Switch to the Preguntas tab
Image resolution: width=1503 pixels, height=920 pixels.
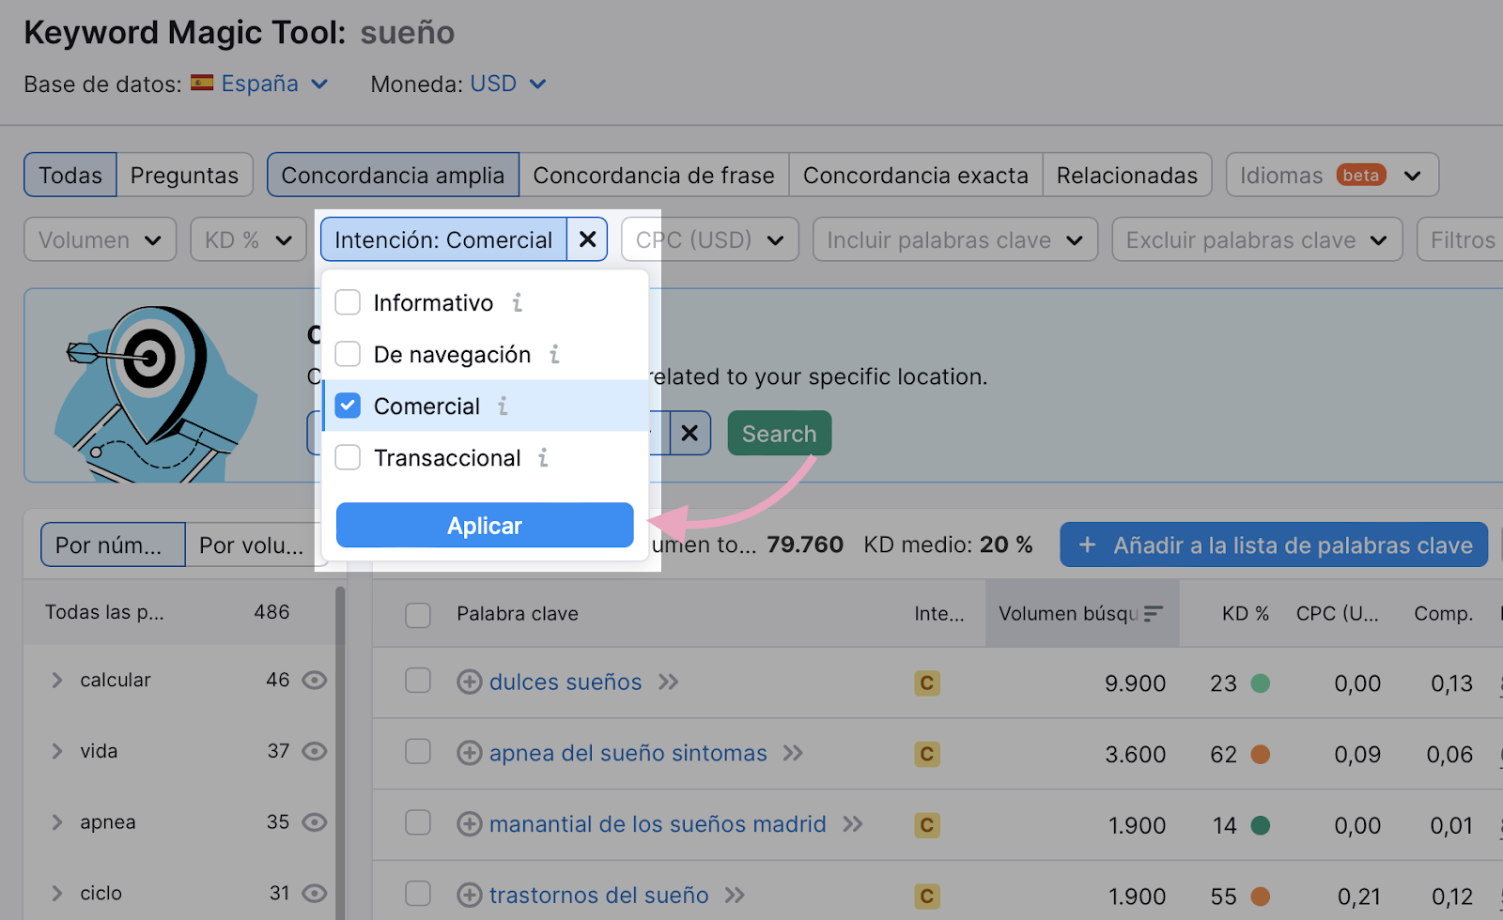(184, 175)
